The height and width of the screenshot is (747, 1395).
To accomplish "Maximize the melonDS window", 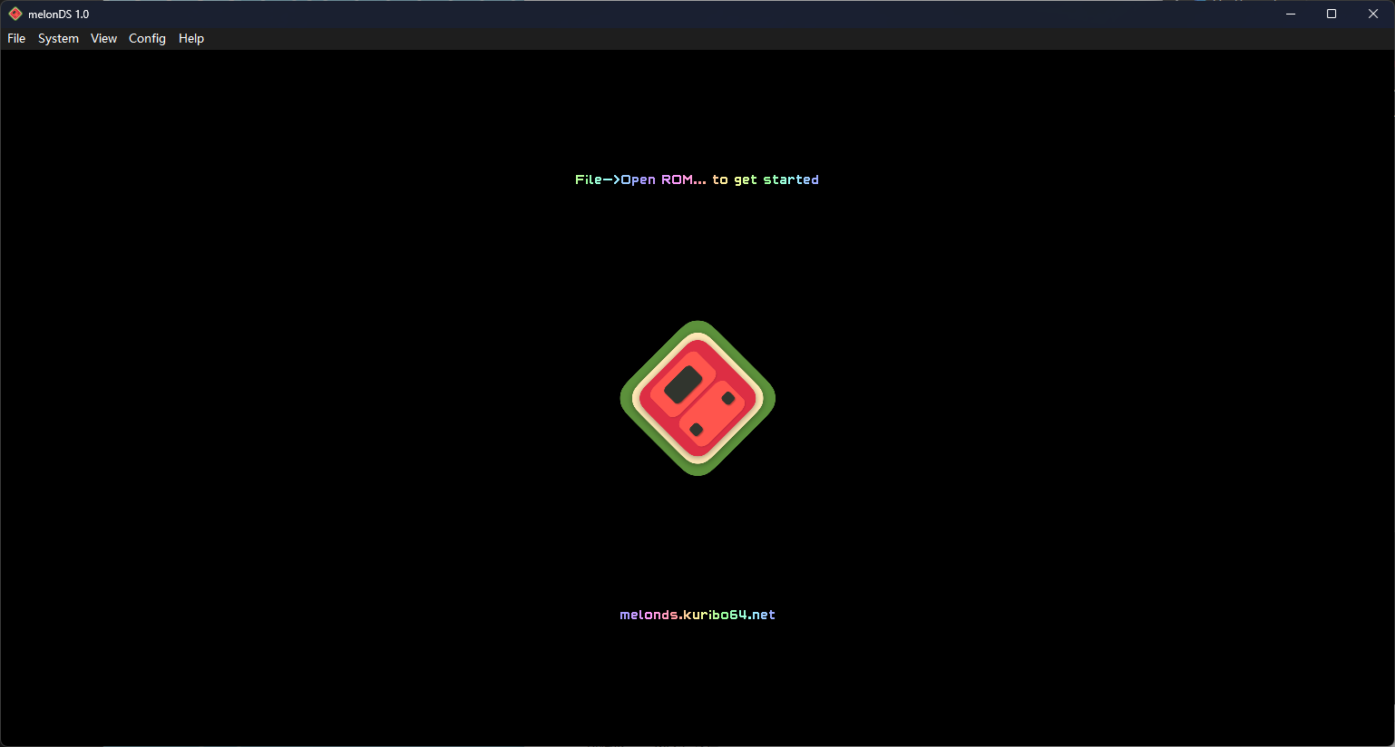I will tap(1332, 14).
